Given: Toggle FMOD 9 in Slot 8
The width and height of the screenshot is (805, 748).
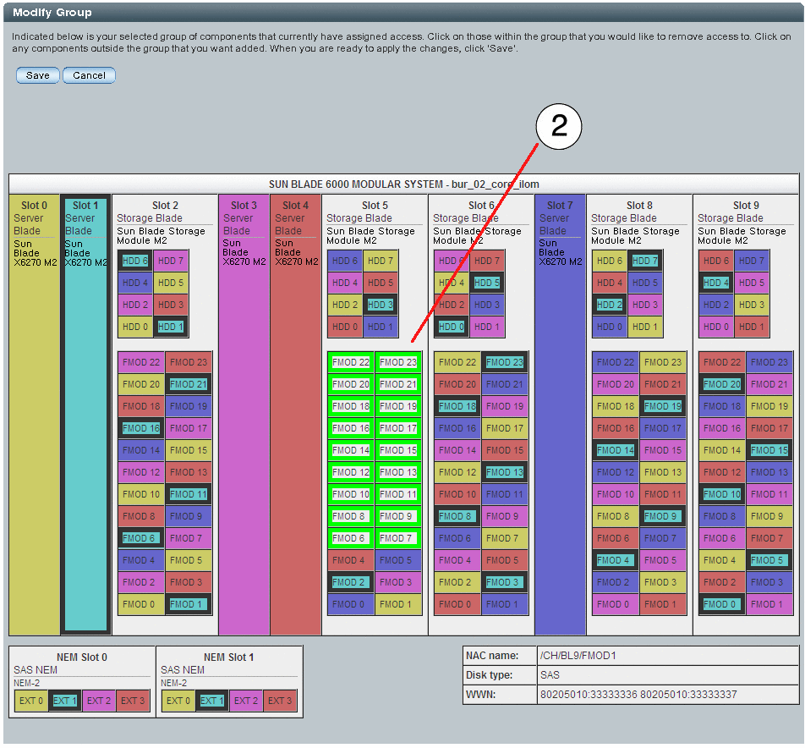Looking at the screenshot, I should pos(663,516).
